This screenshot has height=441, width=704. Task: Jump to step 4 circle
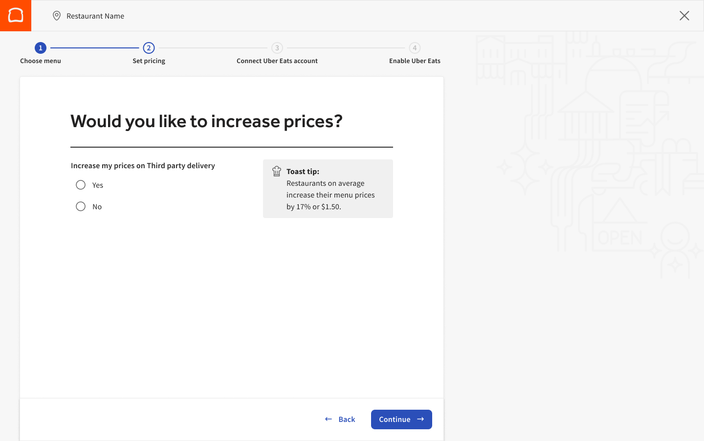point(415,48)
